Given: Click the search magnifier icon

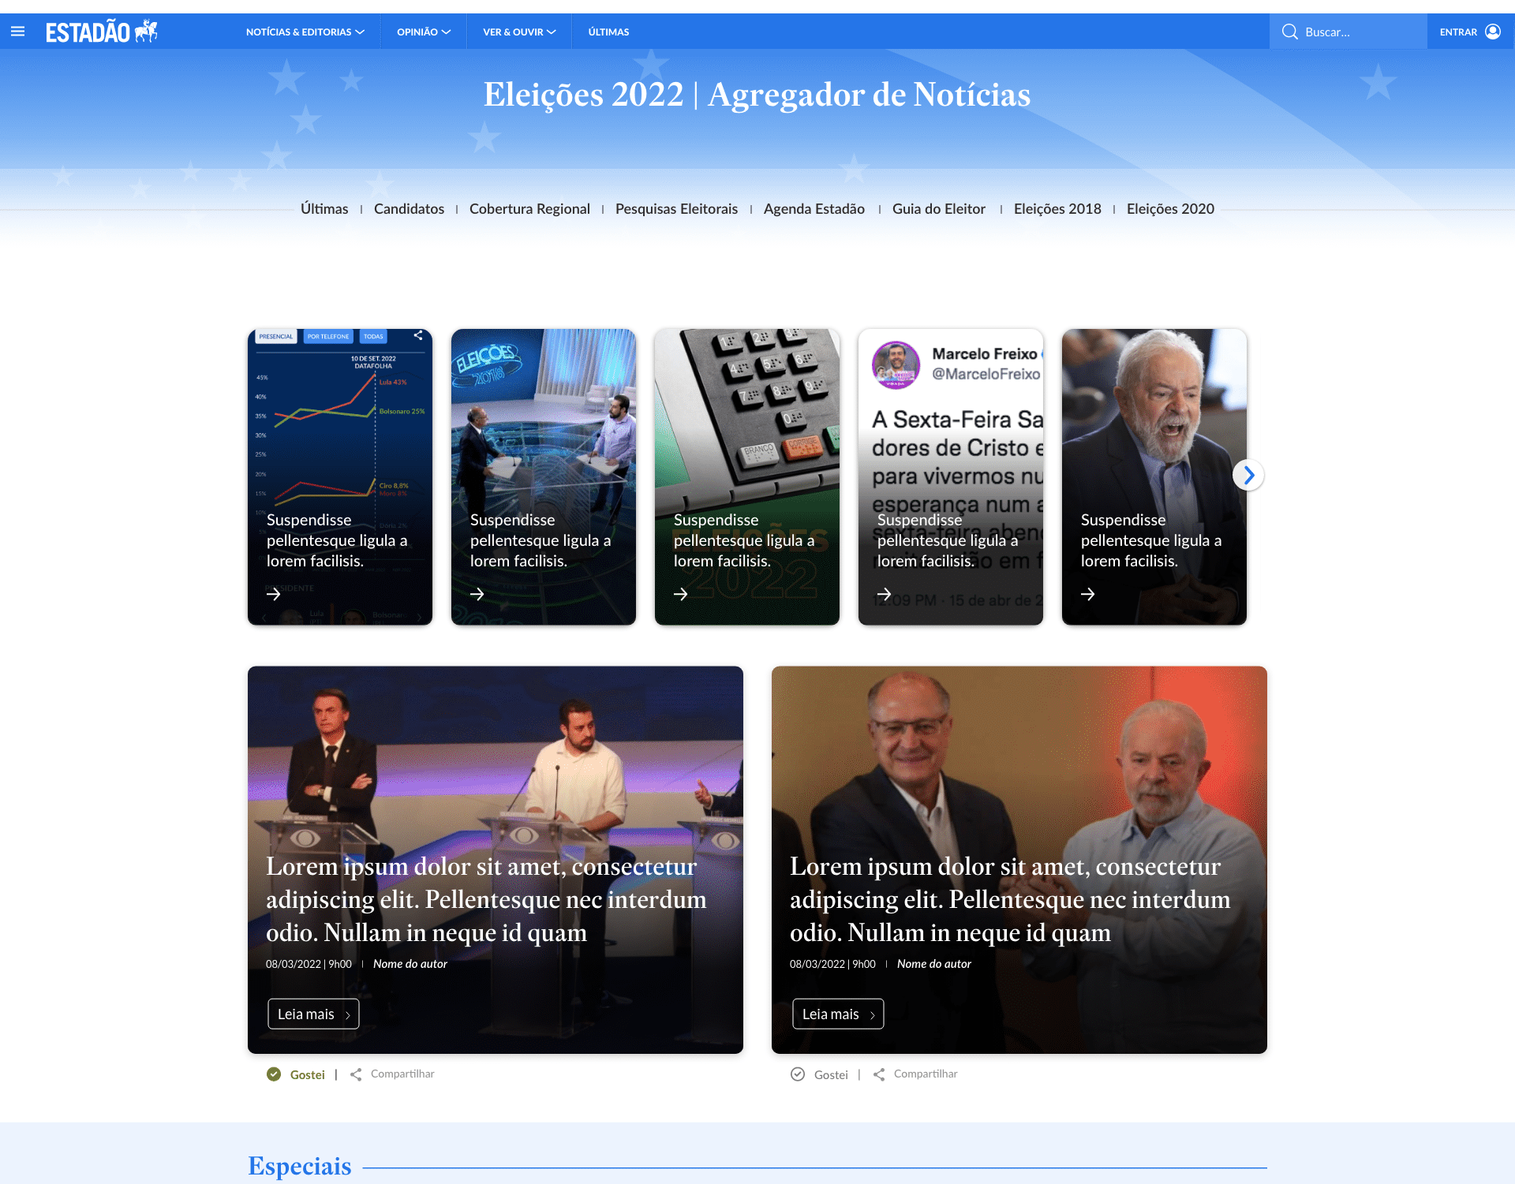Looking at the screenshot, I should click(1289, 32).
